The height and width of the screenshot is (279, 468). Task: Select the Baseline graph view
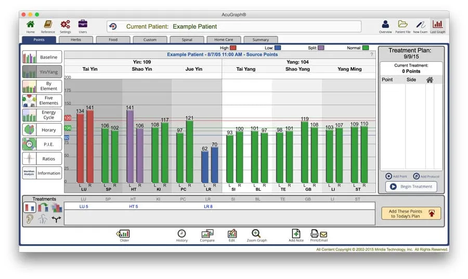click(x=42, y=57)
